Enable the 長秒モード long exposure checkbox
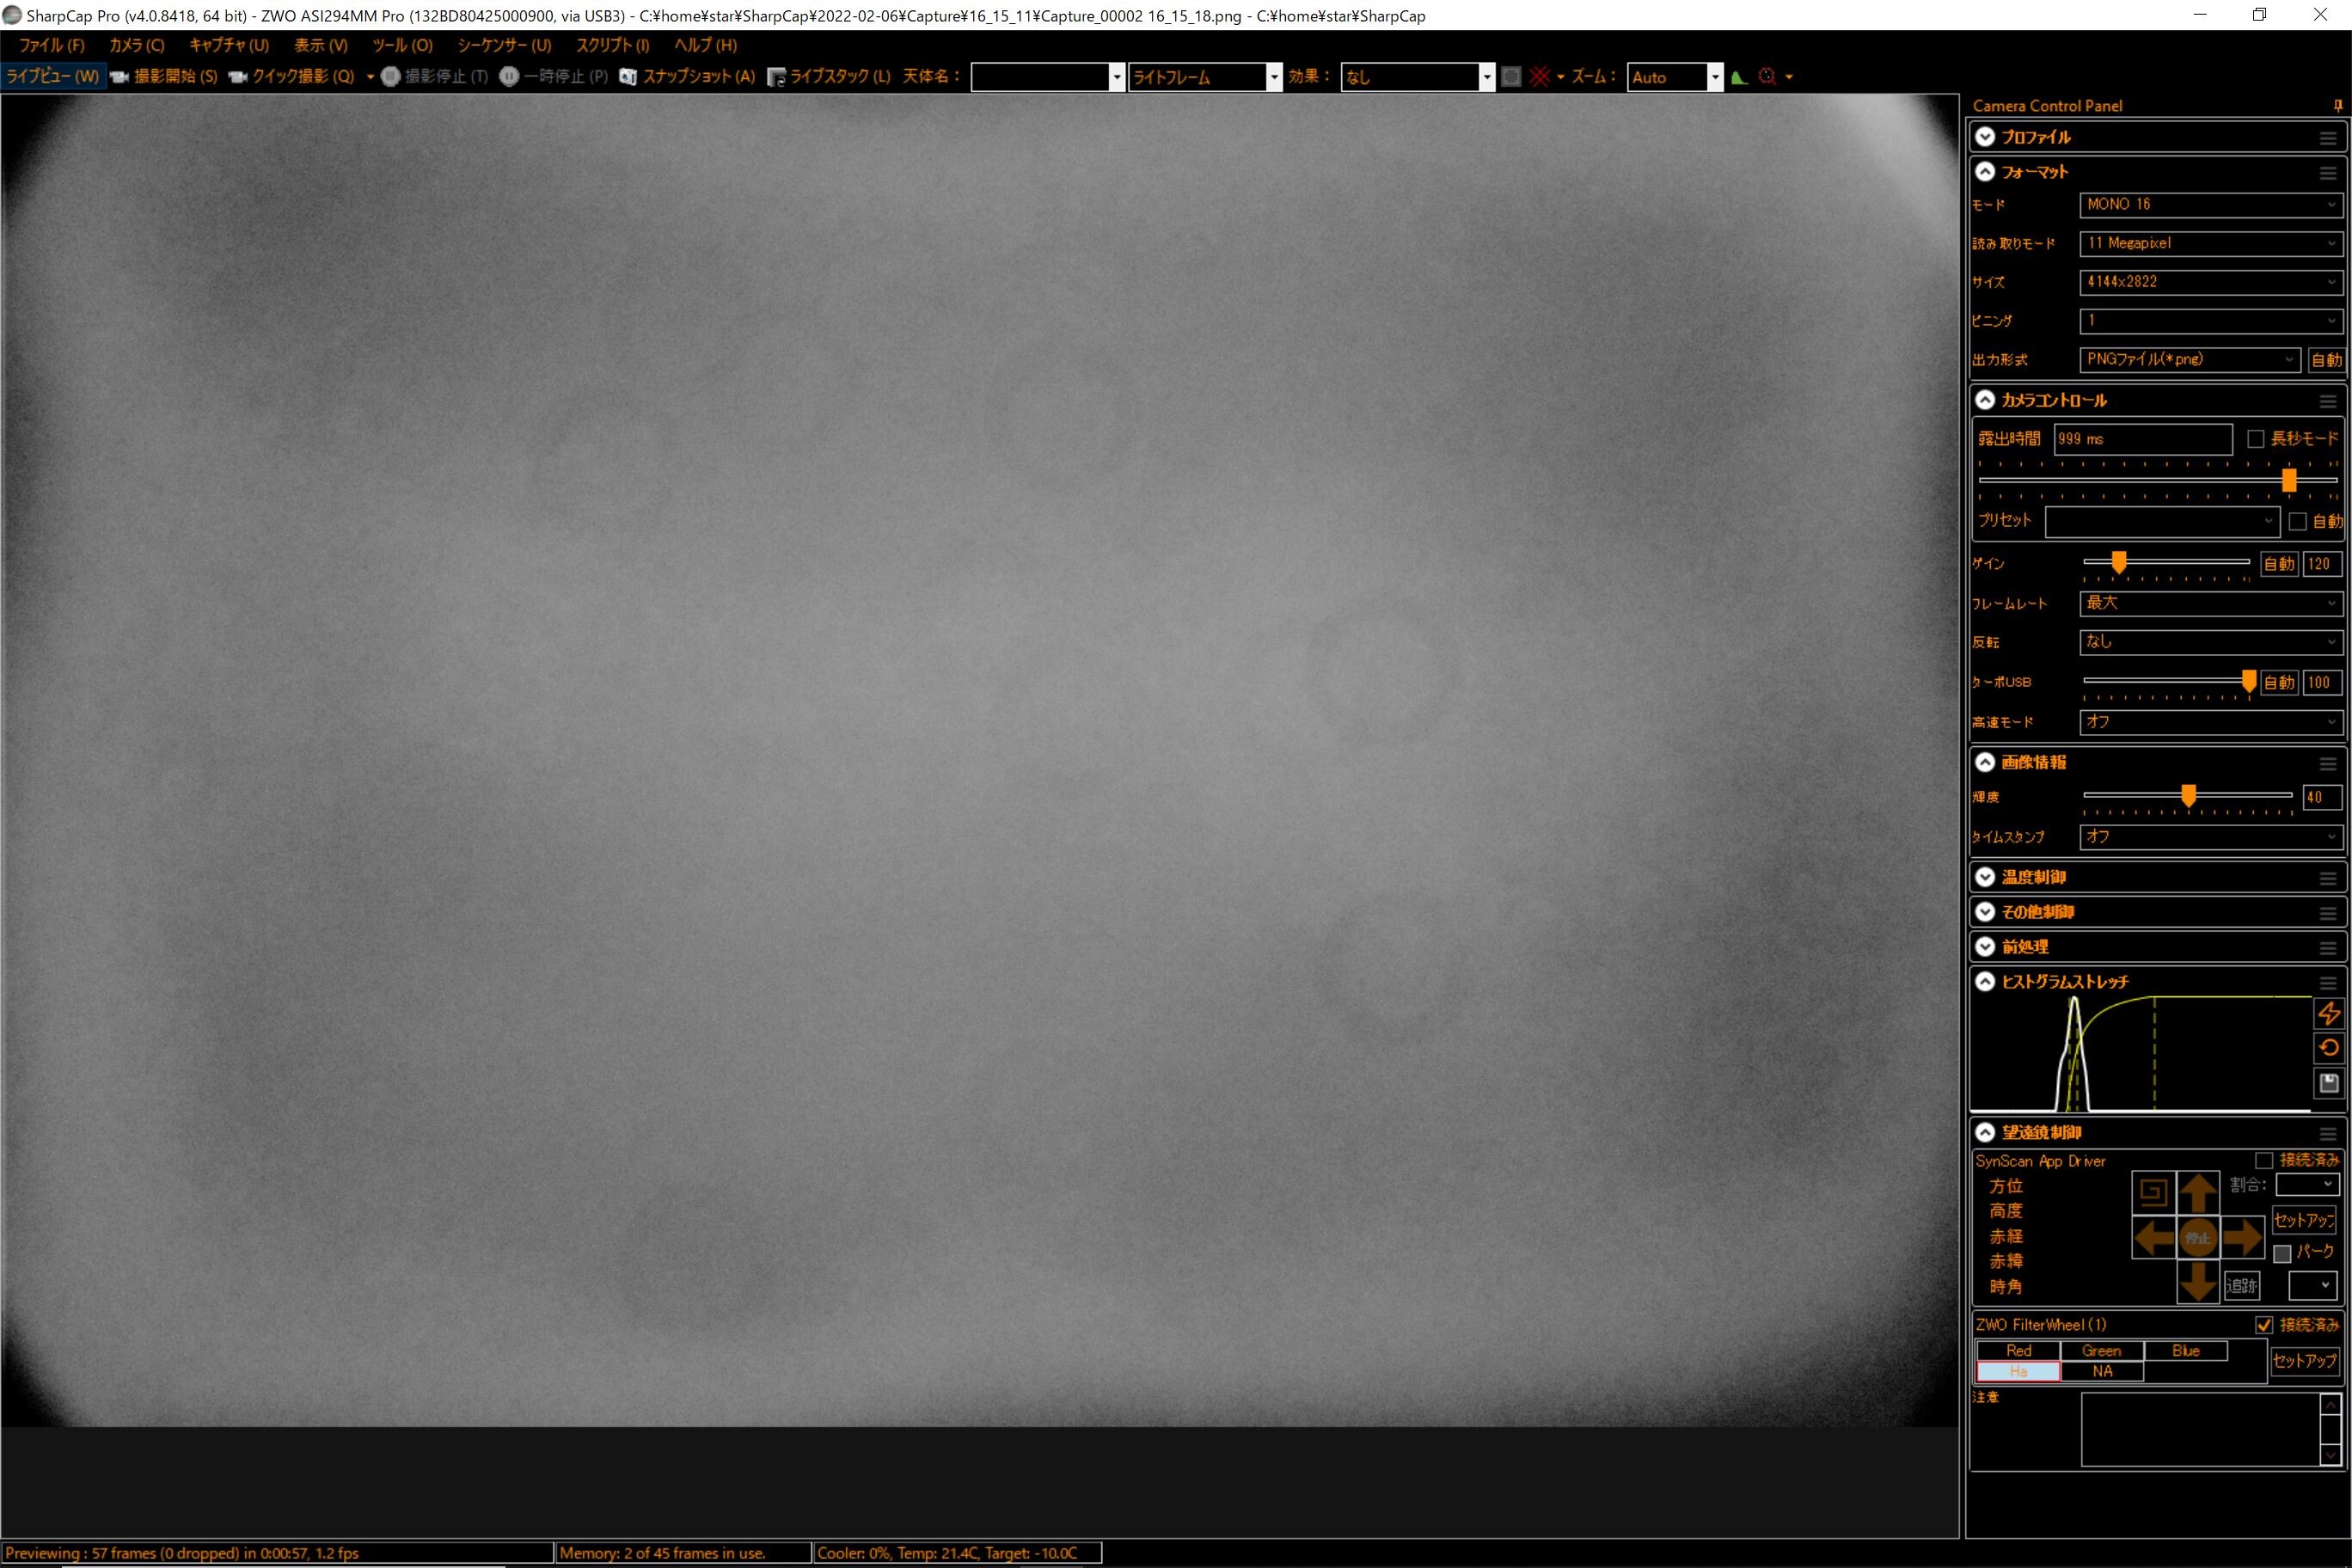 click(2255, 439)
